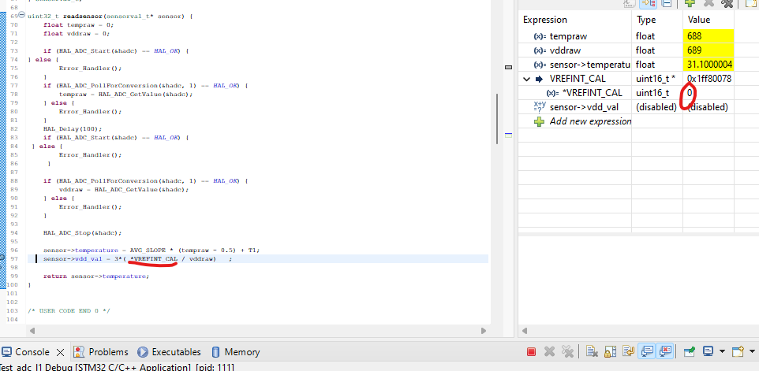The image size is (759, 371).
Task: Click yellow overview ruler marker next to editor
Action: pyautogui.click(x=508, y=135)
